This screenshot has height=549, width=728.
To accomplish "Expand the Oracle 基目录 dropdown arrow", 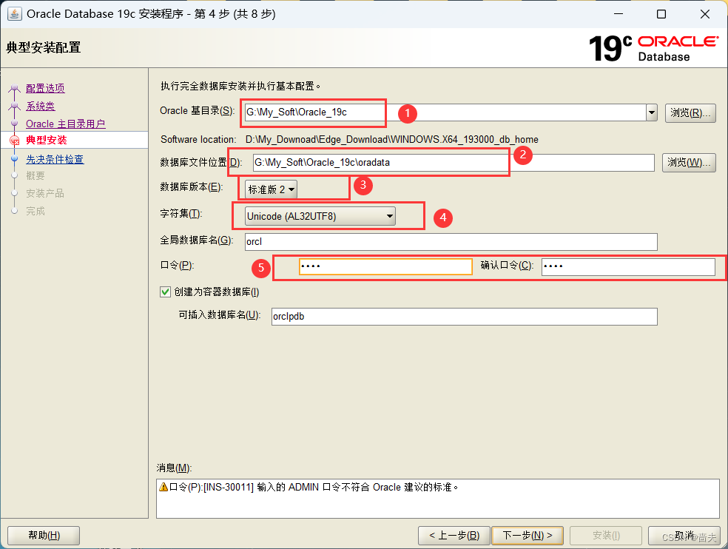I will coord(652,112).
